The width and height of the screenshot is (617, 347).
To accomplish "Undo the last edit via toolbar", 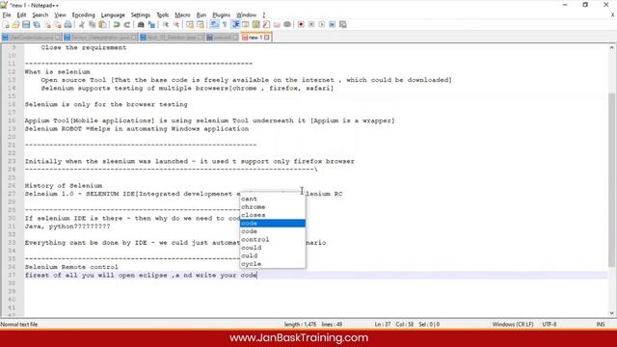I will [117, 24].
